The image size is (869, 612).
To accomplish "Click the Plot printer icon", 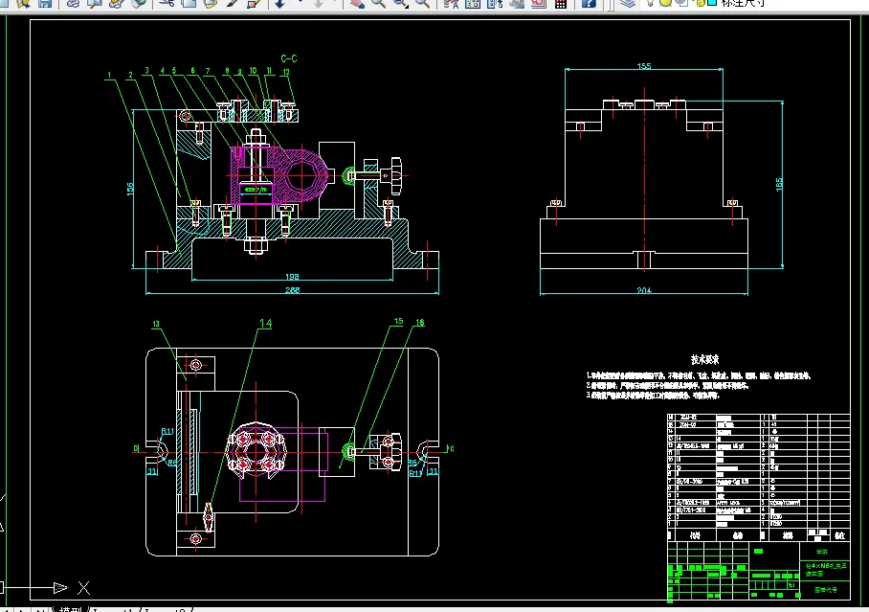I will pyautogui.click(x=73, y=3).
